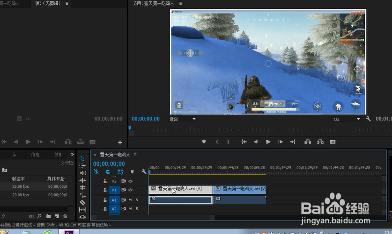Click Insert button in Source monitor
This screenshot has height=234, width=392.
(68, 142)
